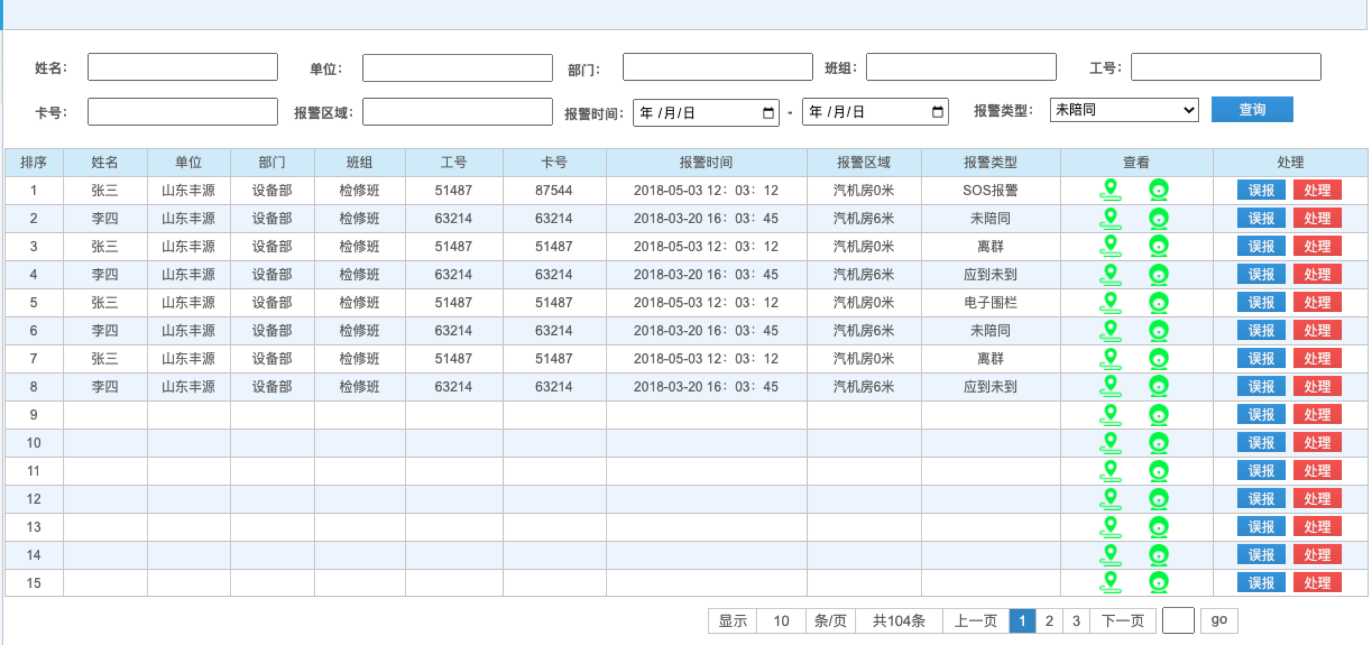Click the 查询 search button
Screen dimensions: 1372x645
click(1252, 109)
